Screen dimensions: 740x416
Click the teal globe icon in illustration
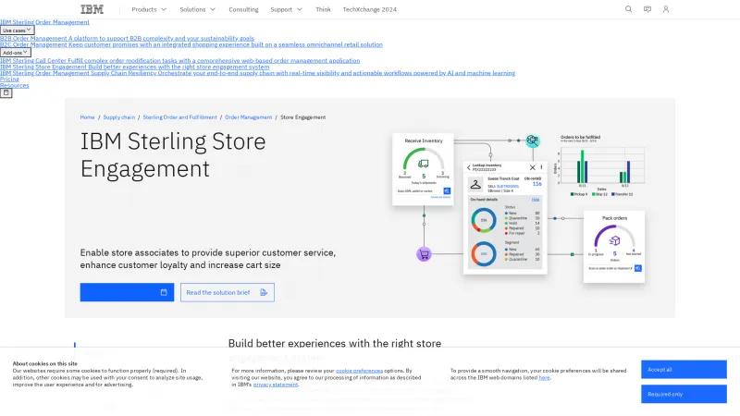533,141
